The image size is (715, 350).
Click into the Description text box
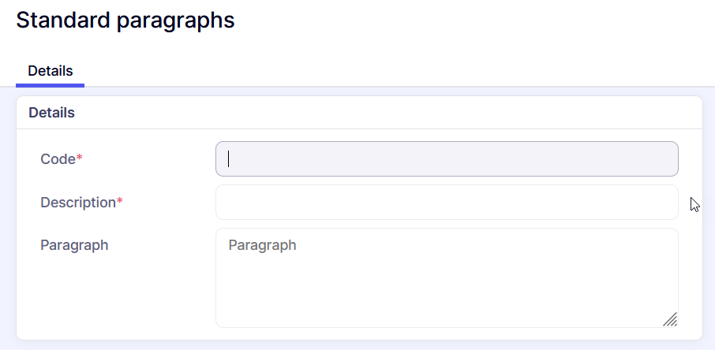(x=446, y=203)
